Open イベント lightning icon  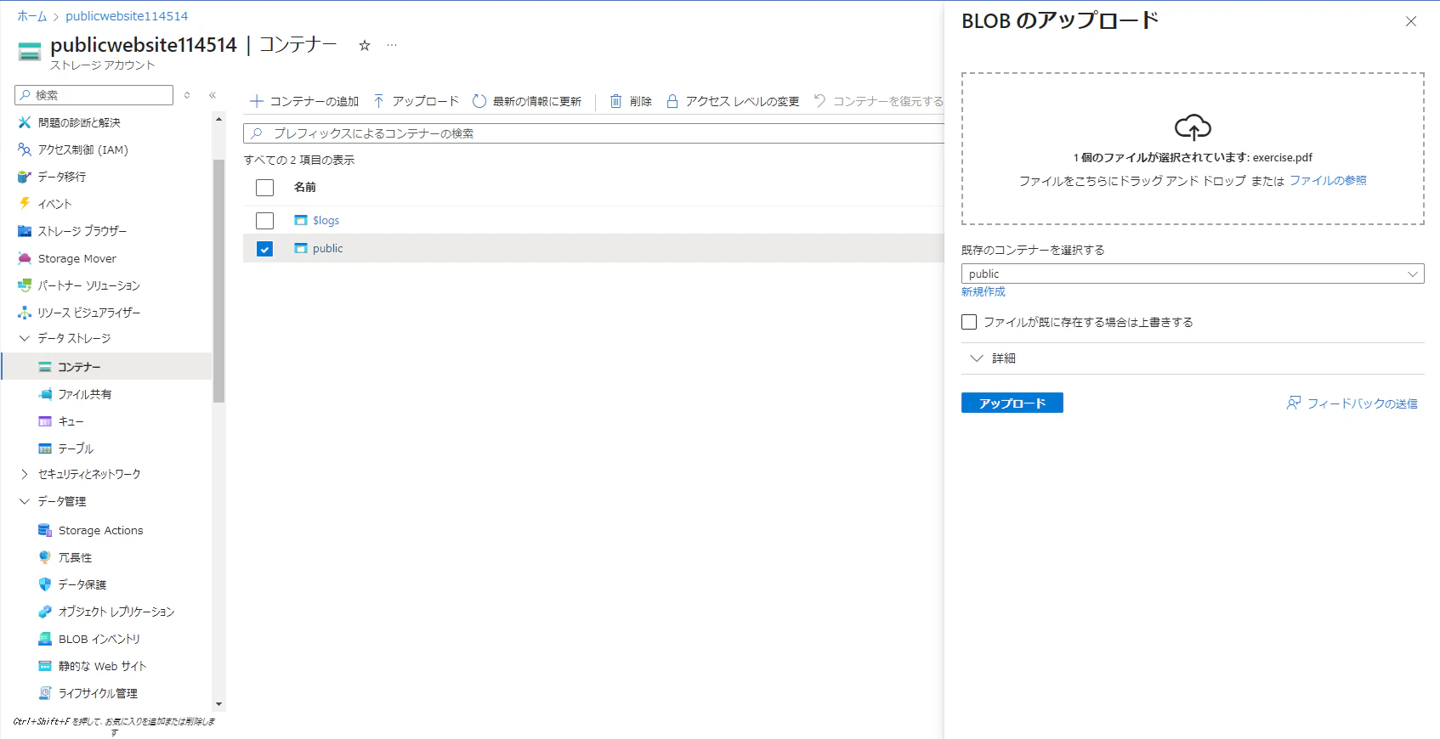click(25, 203)
